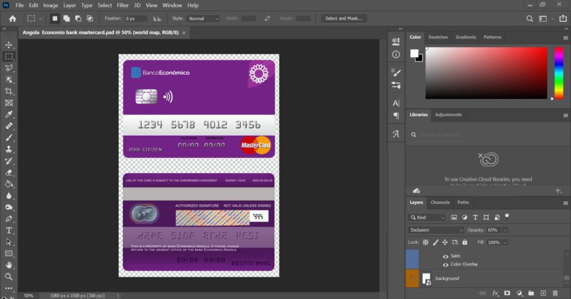Open the Style dropdown set to Normal
This screenshot has width=571, height=299.
[x=203, y=18]
